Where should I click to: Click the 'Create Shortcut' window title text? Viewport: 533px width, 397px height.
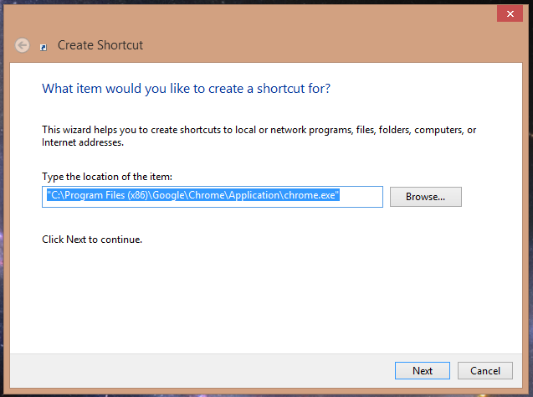[x=100, y=45]
